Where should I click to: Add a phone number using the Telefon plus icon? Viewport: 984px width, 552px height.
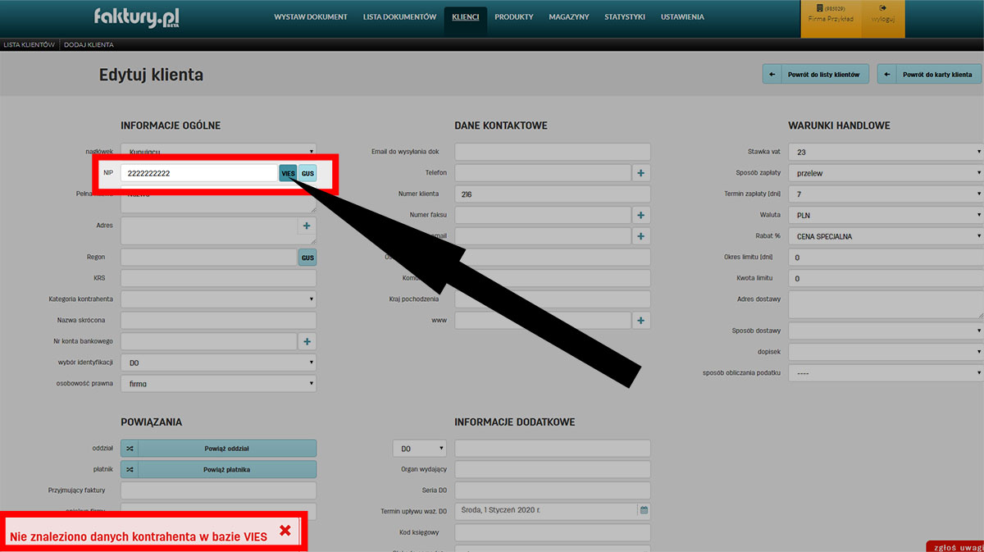tap(641, 173)
